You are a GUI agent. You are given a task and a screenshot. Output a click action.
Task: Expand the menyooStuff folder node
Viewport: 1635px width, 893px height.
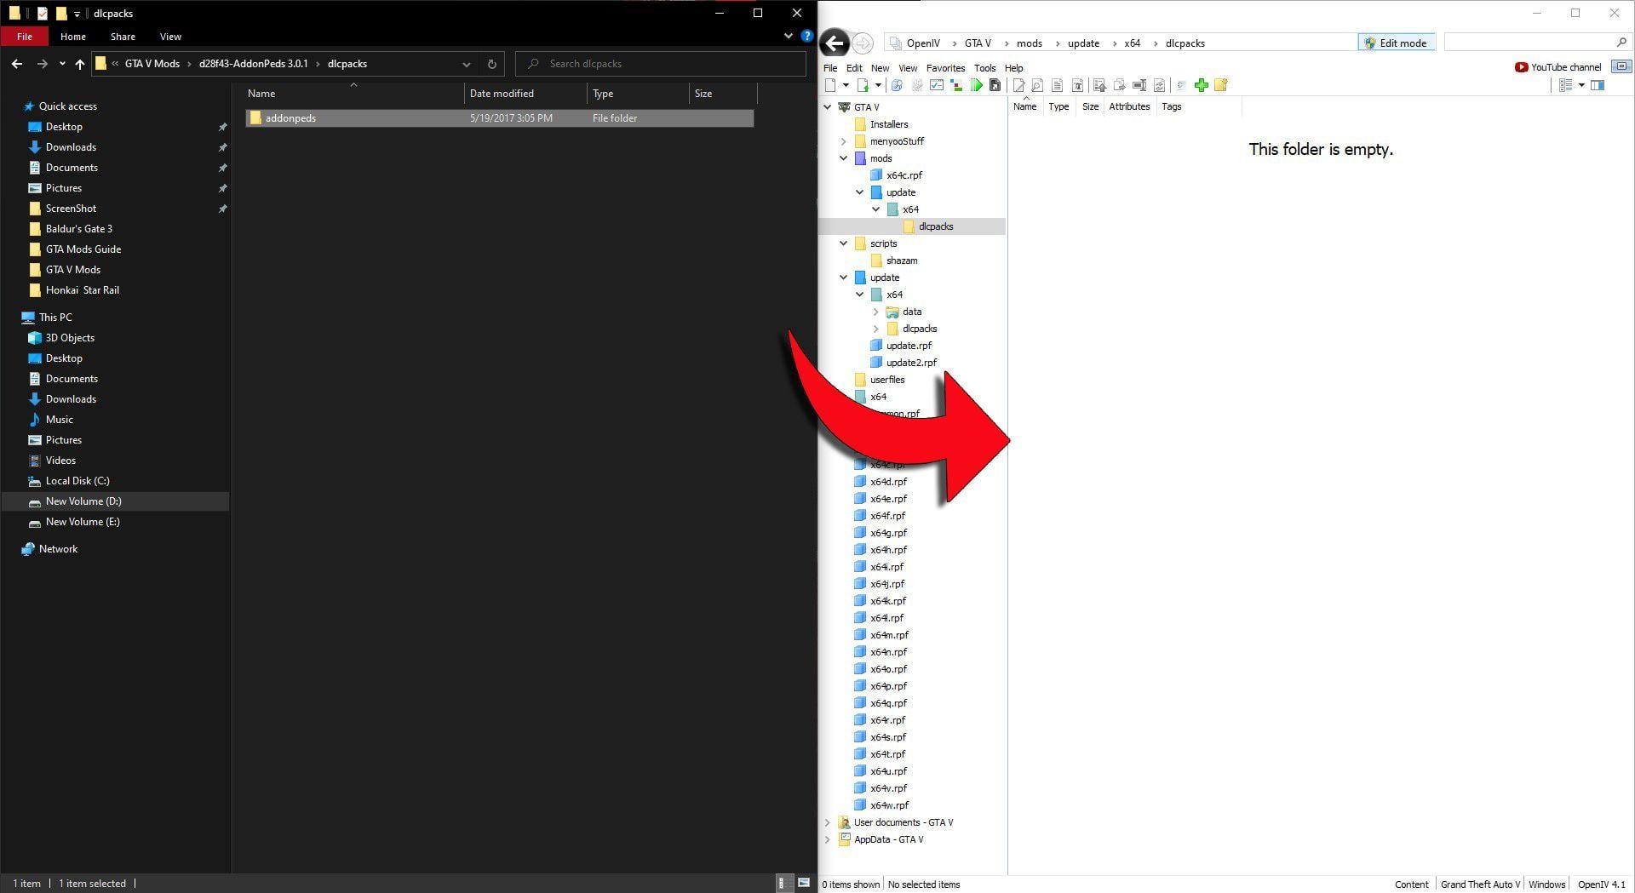(844, 141)
